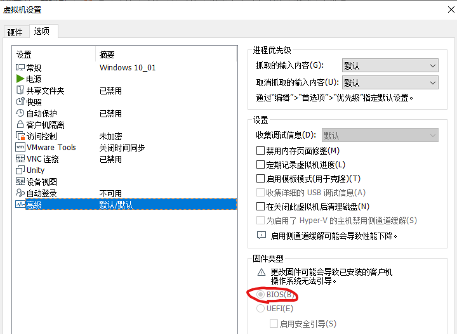This screenshot has height=334, width=457.
Task: Click 已禁用 summary for VNC 连接
Action: [x=110, y=159]
